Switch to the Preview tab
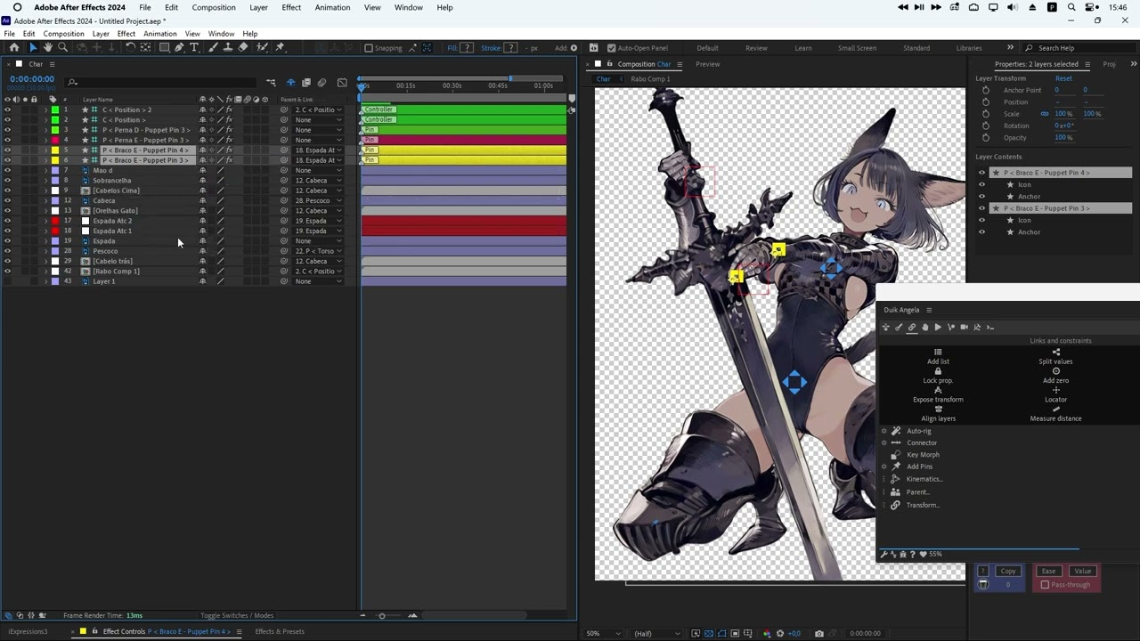 [708, 64]
